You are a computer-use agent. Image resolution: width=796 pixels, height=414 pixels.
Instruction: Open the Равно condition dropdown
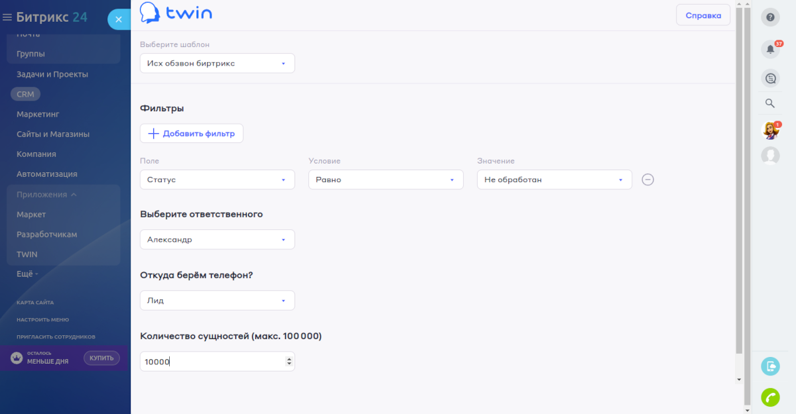[x=385, y=180]
